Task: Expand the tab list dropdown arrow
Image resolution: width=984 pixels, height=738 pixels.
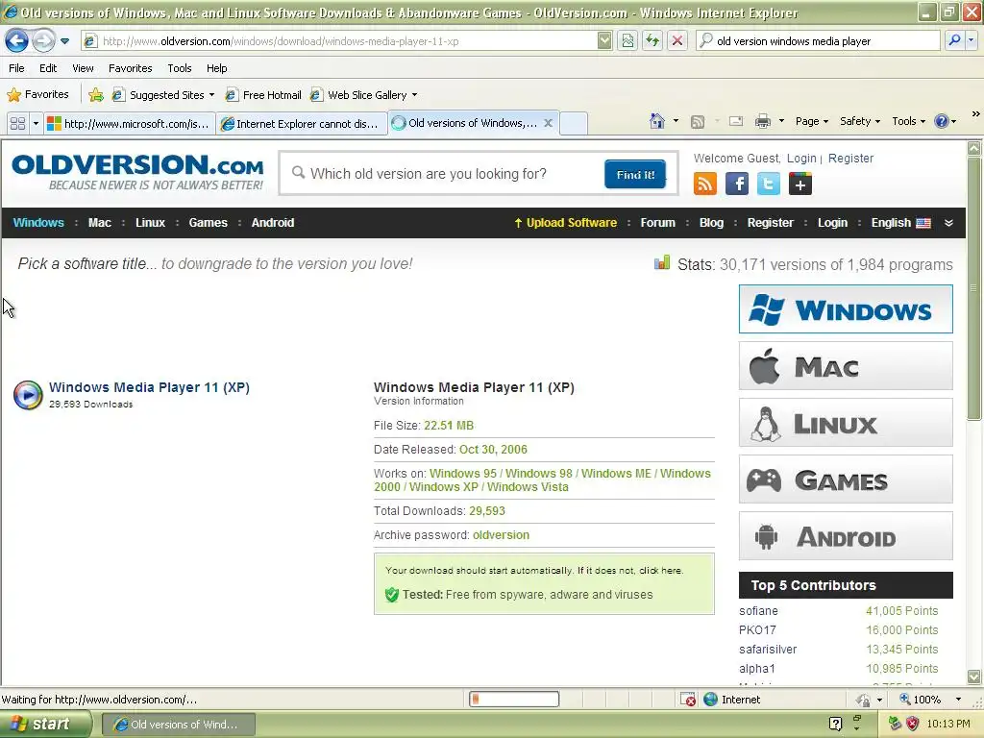Action: point(36,124)
